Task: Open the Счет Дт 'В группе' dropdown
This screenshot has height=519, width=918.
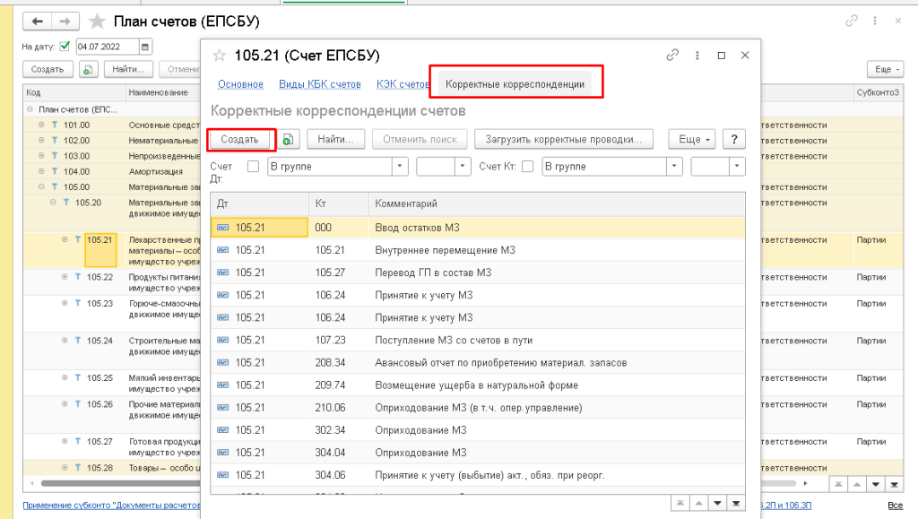Action: (399, 166)
